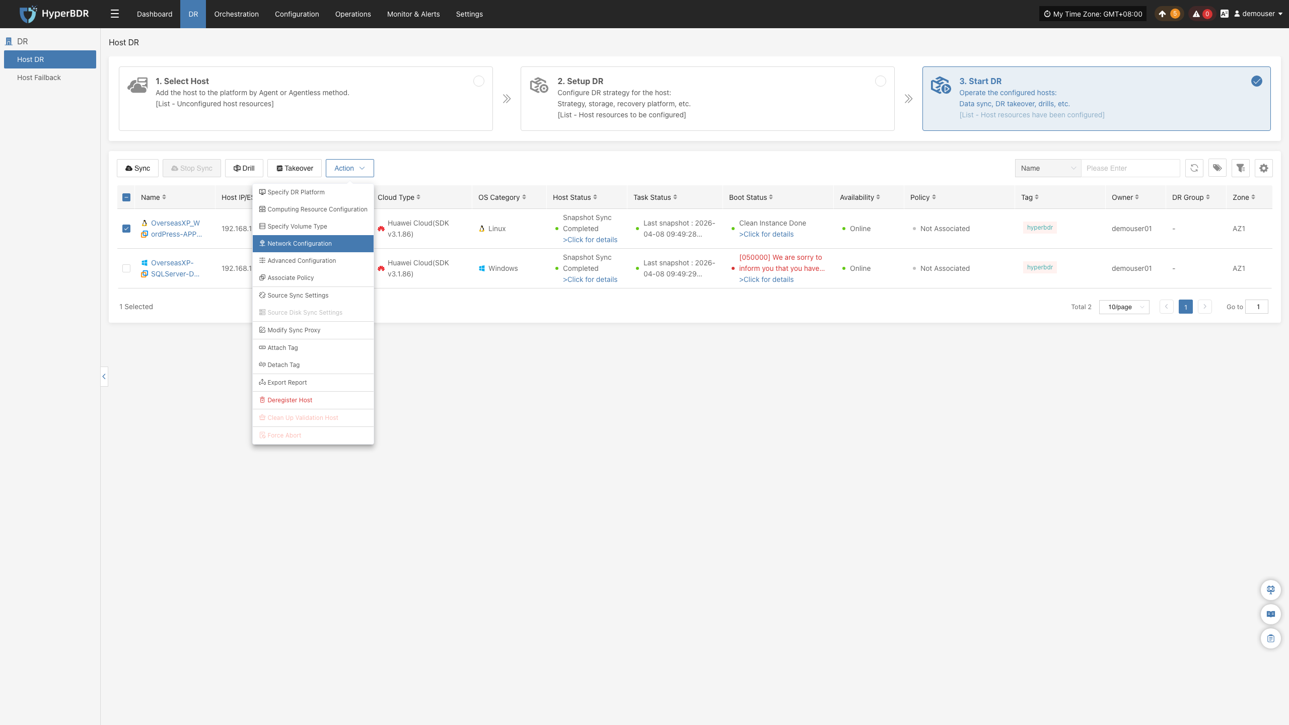Image resolution: width=1289 pixels, height=725 pixels.
Task: Open Host Failback in sidebar
Action: [x=50, y=78]
